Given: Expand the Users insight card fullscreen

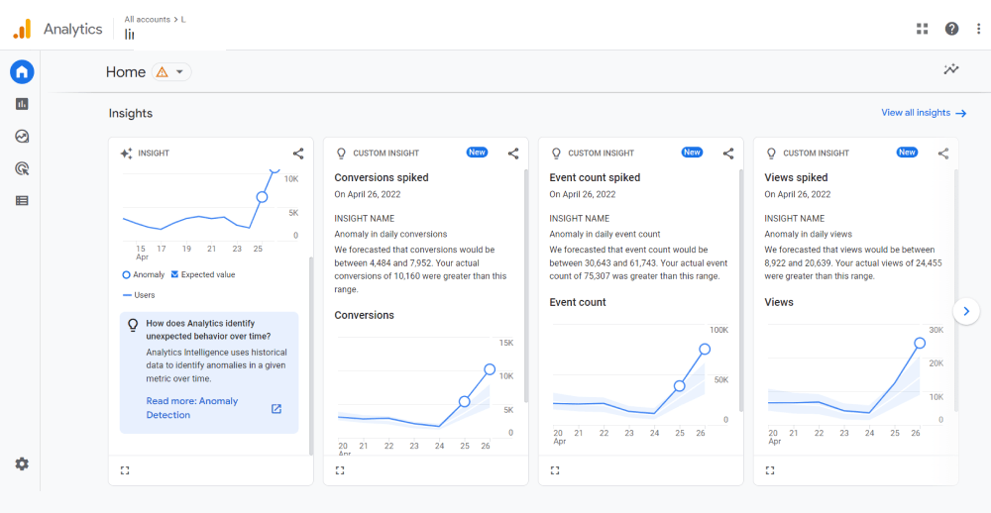Looking at the screenshot, I should click(x=125, y=470).
